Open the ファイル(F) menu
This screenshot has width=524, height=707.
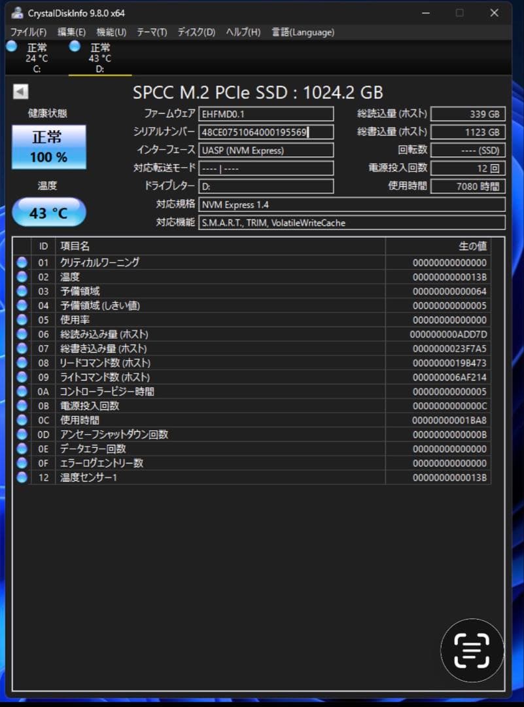click(x=28, y=32)
